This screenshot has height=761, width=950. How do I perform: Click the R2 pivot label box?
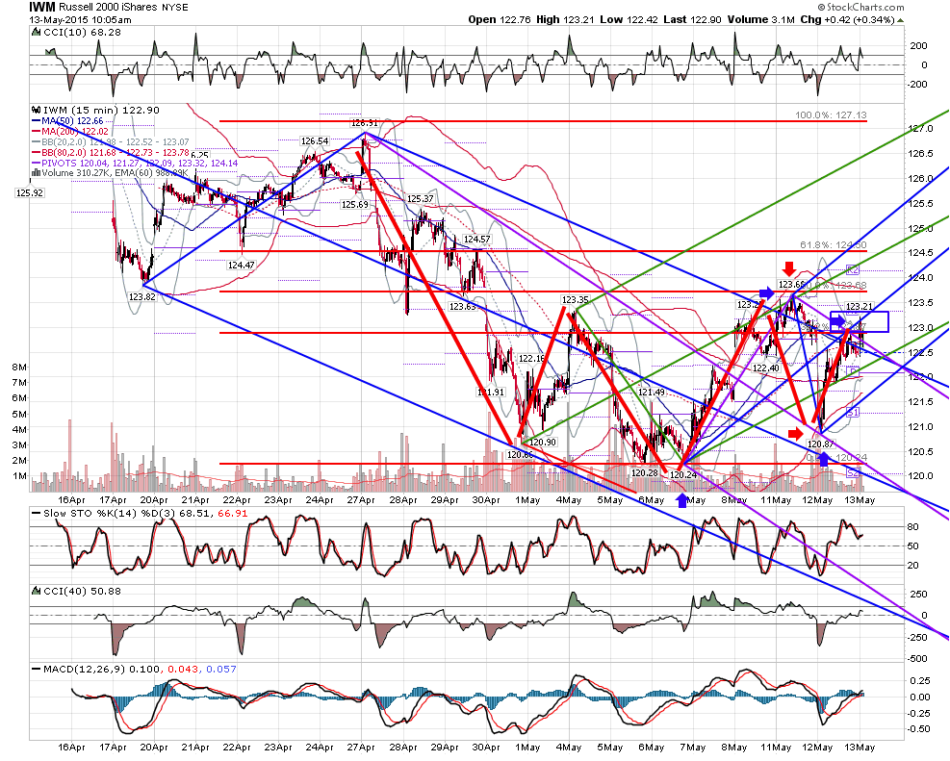pyautogui.click(x=853, y=270)
